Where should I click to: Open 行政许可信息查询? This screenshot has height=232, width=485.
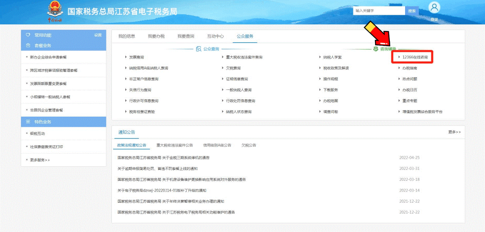[x=144, y=101]
